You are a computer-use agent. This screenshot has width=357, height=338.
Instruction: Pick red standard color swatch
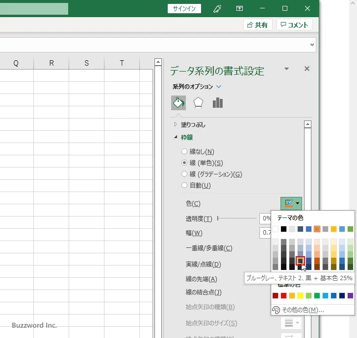(x=283, y=295)
